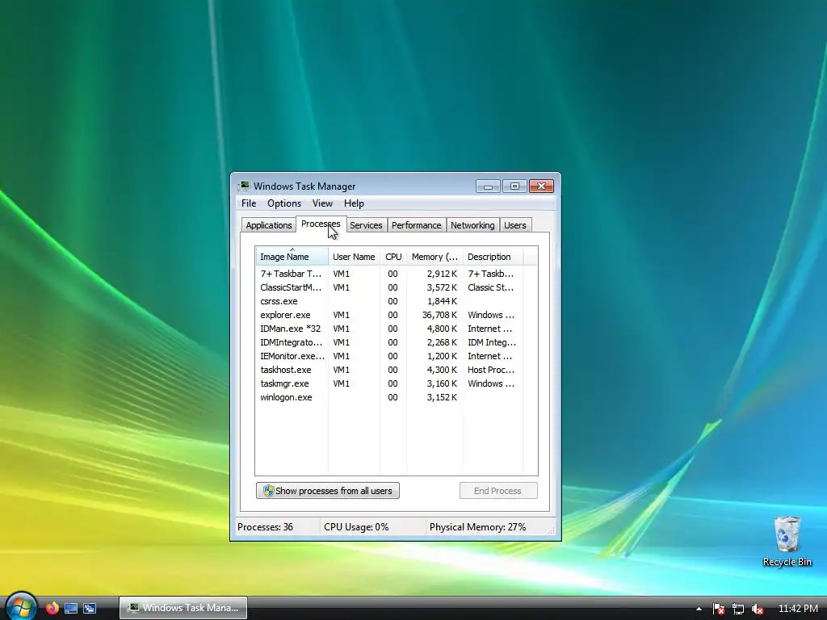Click the Task Manager resize grip corner
This screenshot has height=620, width=827.
[552, 531]
